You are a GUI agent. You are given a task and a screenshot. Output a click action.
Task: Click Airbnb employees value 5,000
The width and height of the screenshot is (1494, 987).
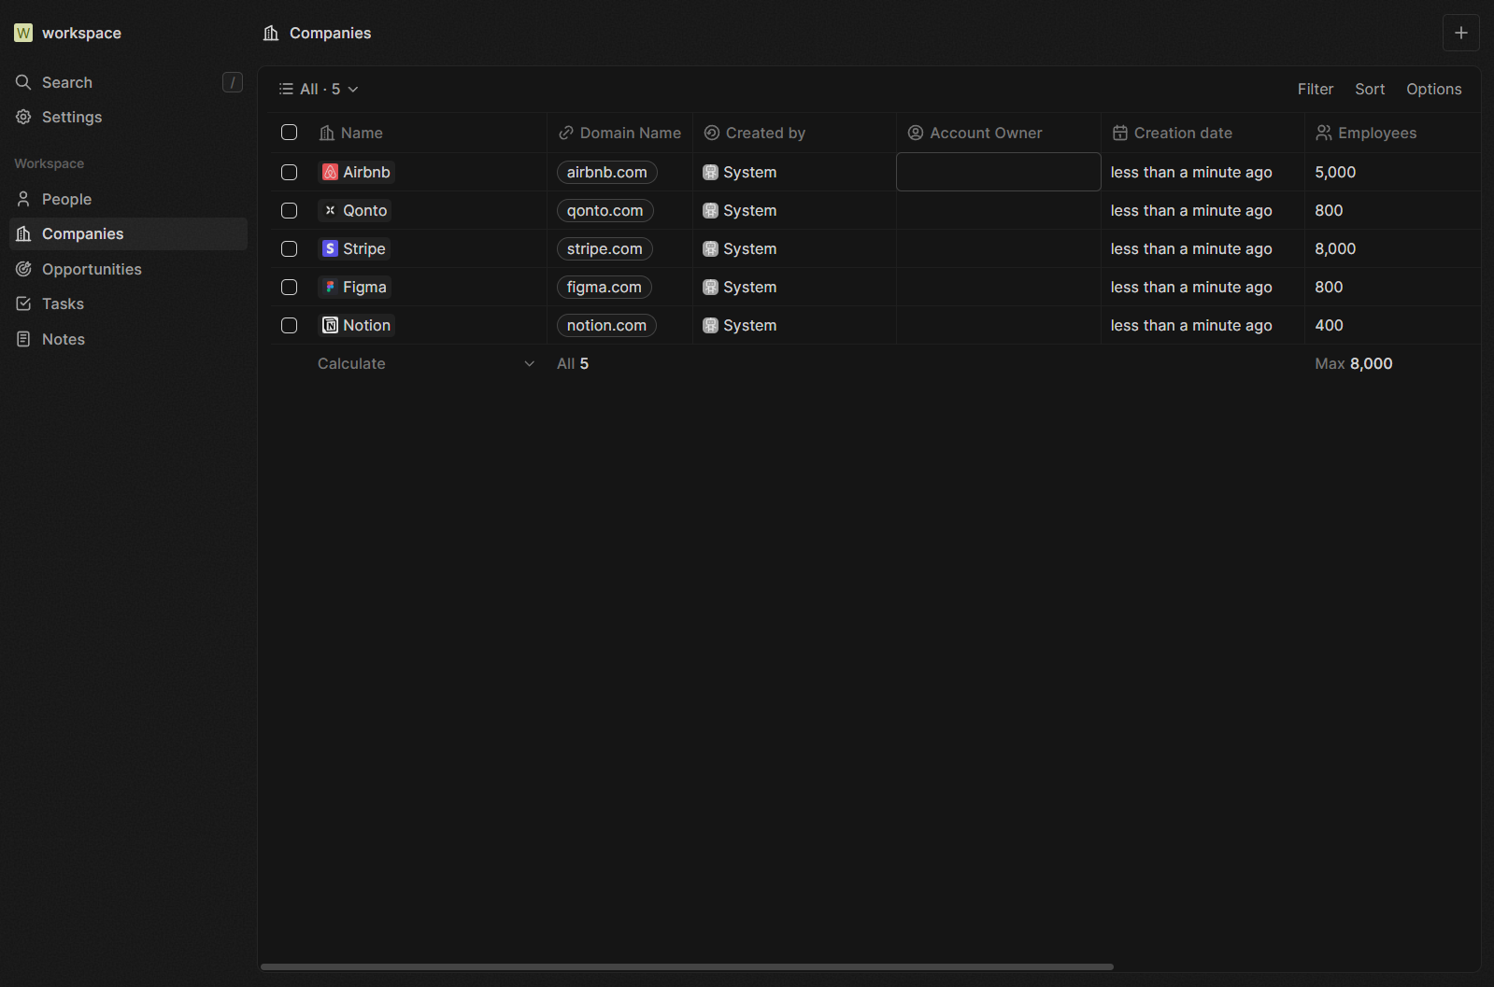pos(1335,172)
